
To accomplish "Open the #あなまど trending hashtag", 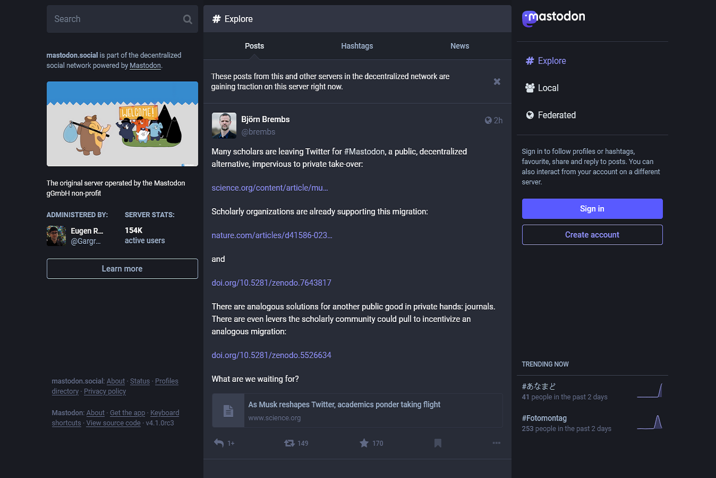I will pos(539,387).
